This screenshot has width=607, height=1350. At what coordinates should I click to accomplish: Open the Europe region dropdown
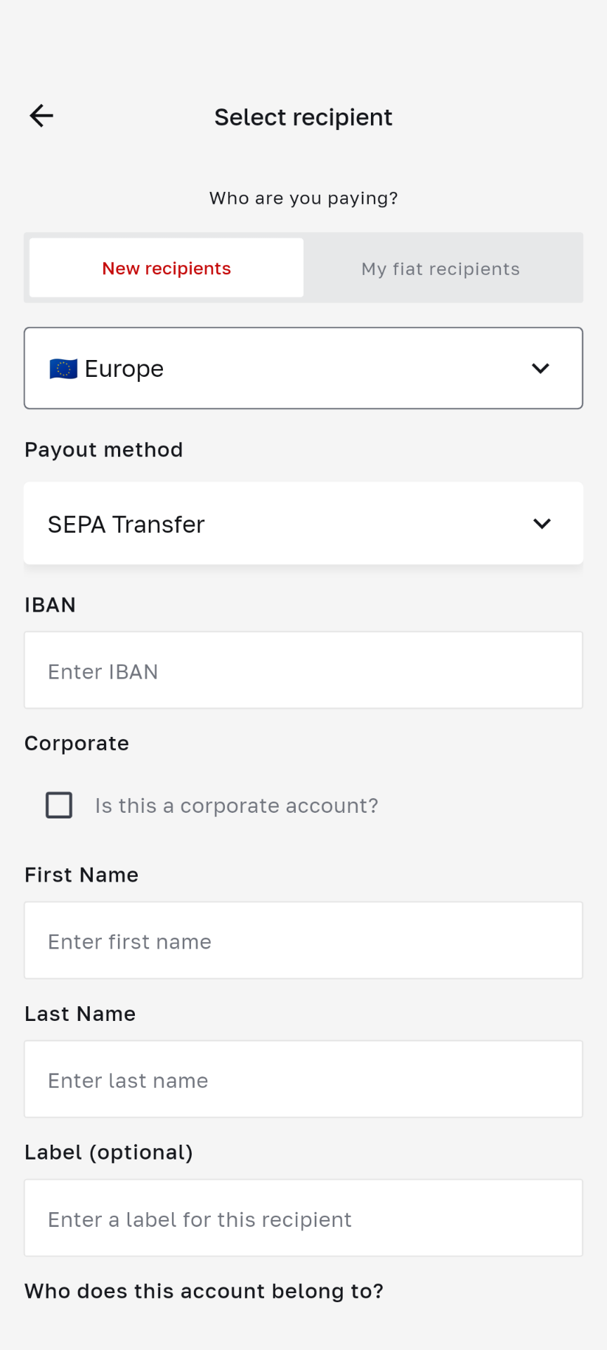pyautogui.click(x=303, y=368)
